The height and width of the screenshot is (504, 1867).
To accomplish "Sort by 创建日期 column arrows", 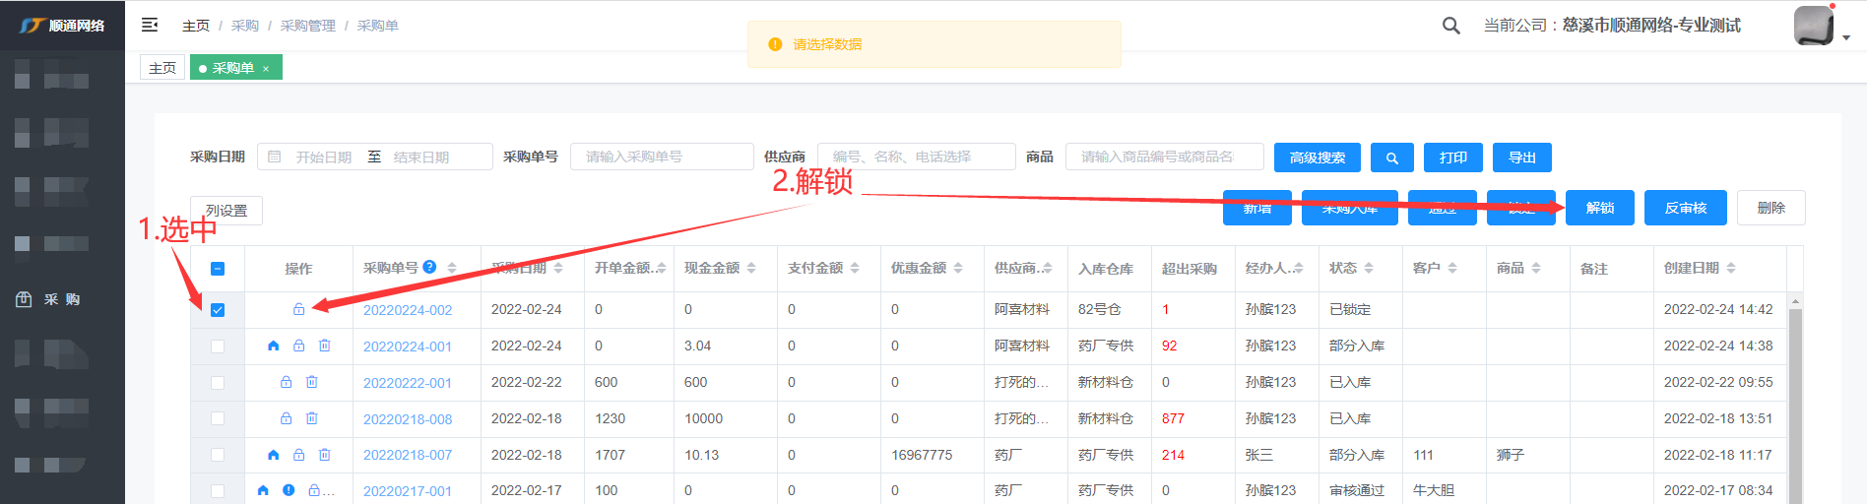I will (x=1731, y=268).
